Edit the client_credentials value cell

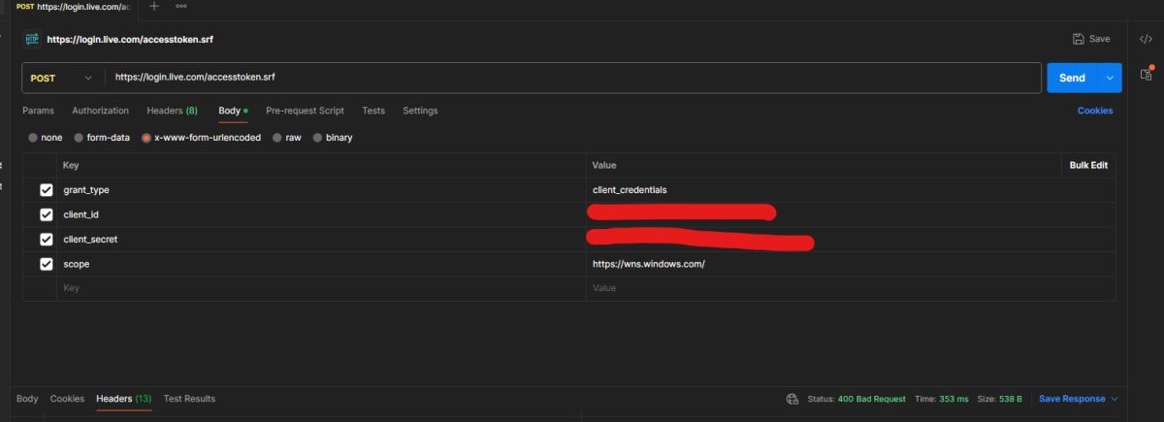(851, 190)
